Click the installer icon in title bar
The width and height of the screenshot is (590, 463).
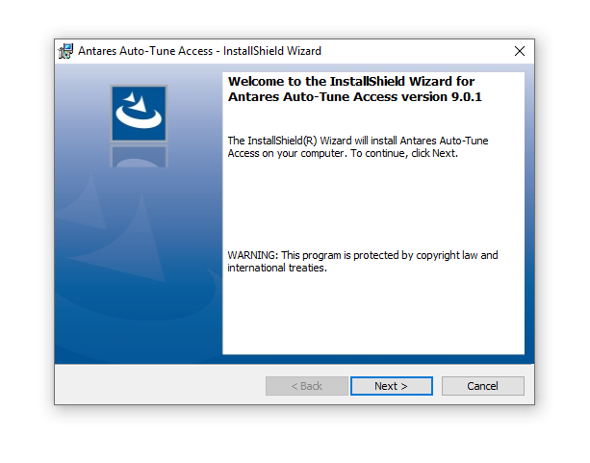pos(65,51)
